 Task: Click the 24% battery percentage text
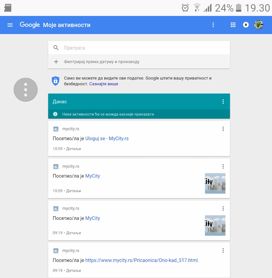pos(224,8)
